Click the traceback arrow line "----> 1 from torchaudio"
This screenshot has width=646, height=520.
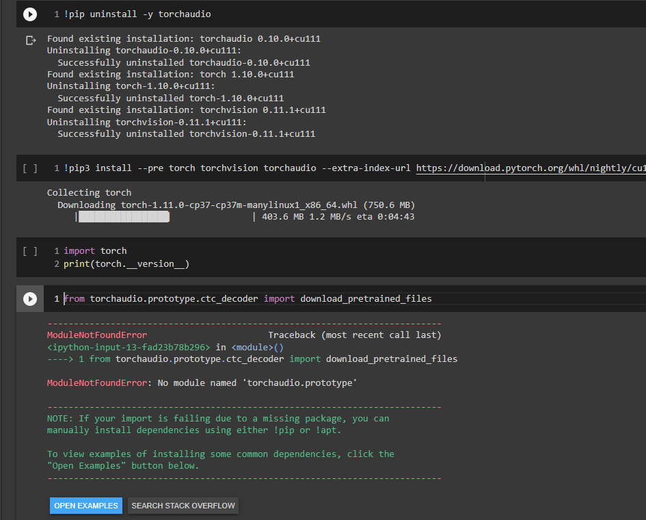coord(252,359)
